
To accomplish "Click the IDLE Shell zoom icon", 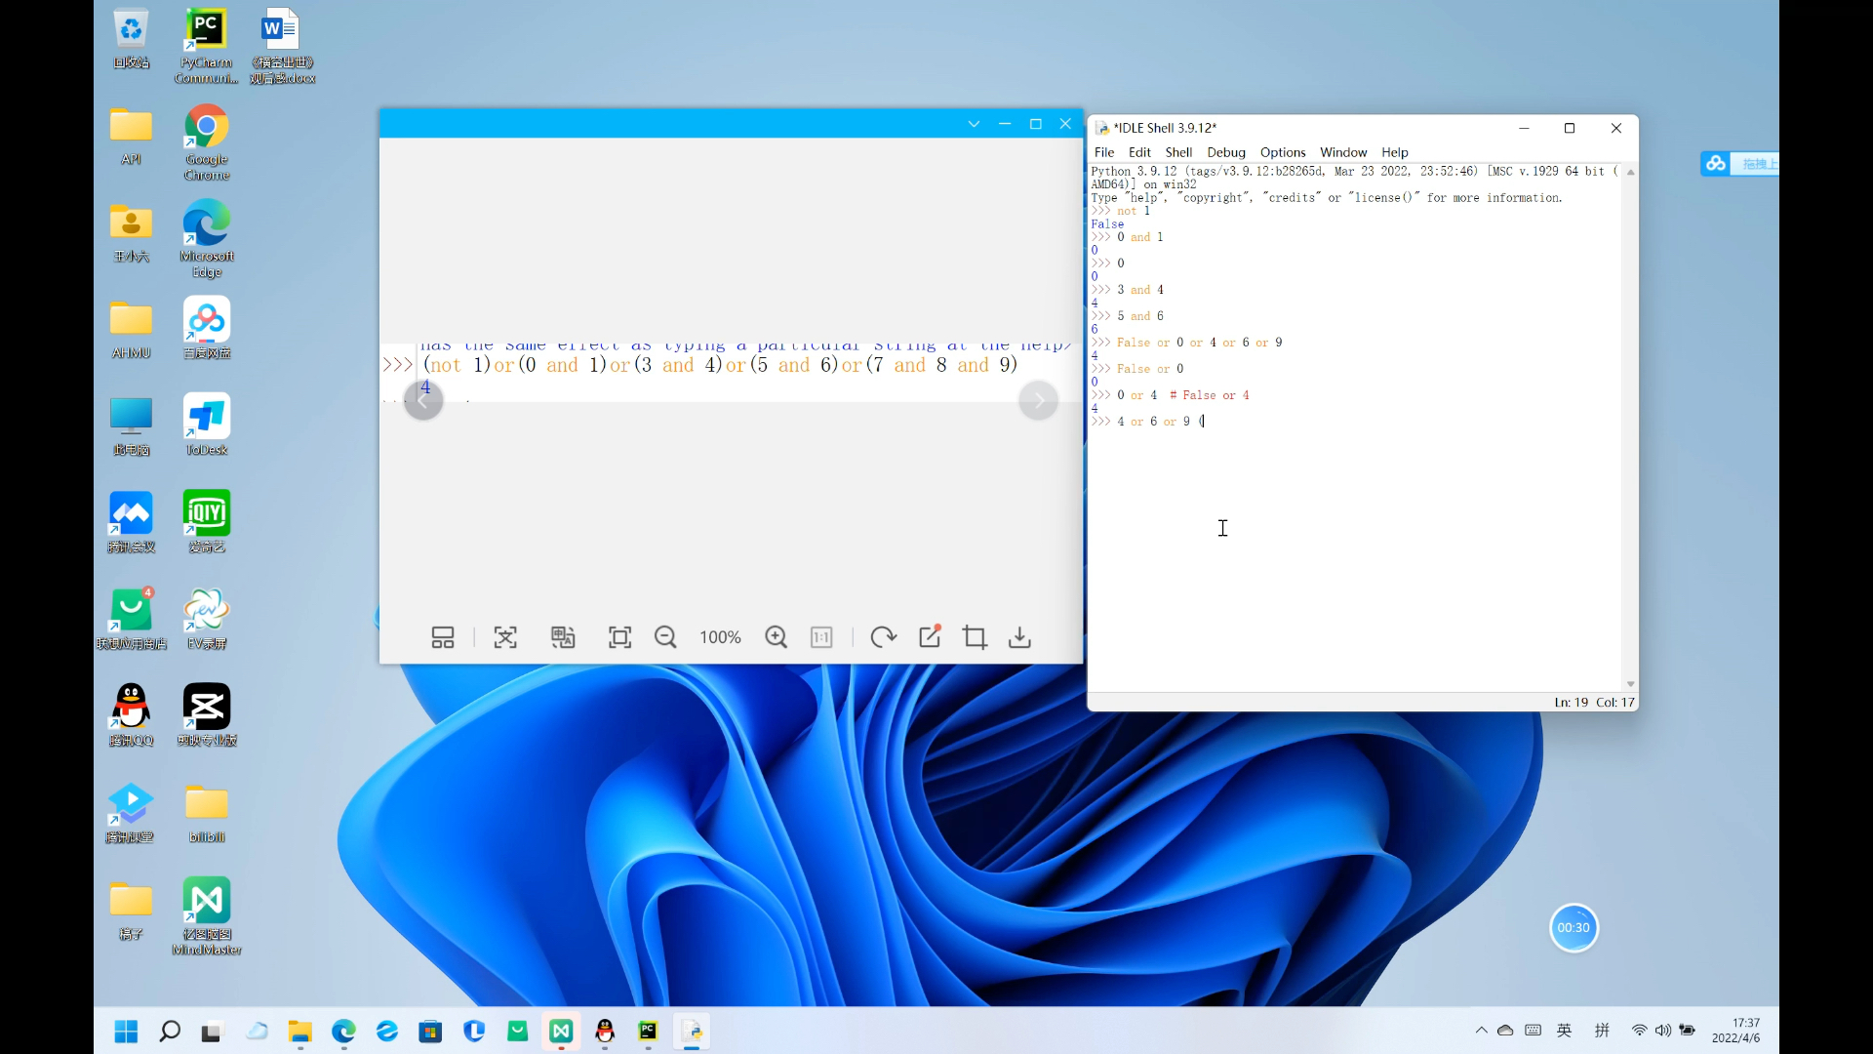I will click(1570, 128).
